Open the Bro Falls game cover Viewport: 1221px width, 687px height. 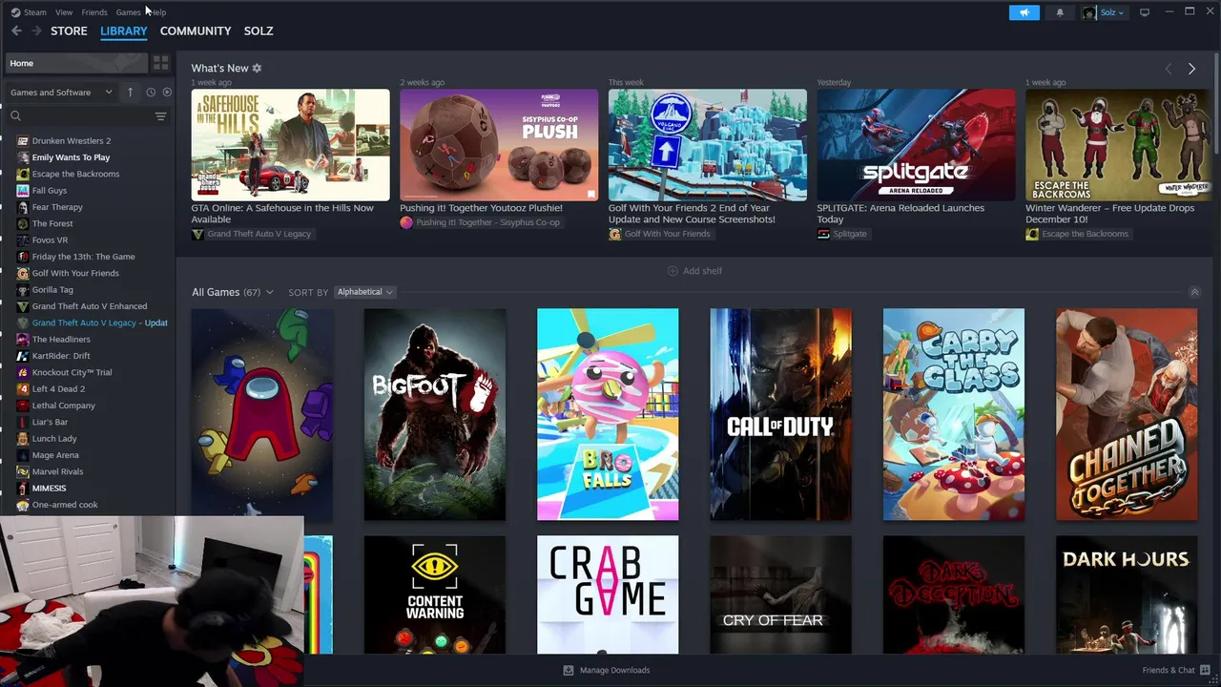pos(608,414)
